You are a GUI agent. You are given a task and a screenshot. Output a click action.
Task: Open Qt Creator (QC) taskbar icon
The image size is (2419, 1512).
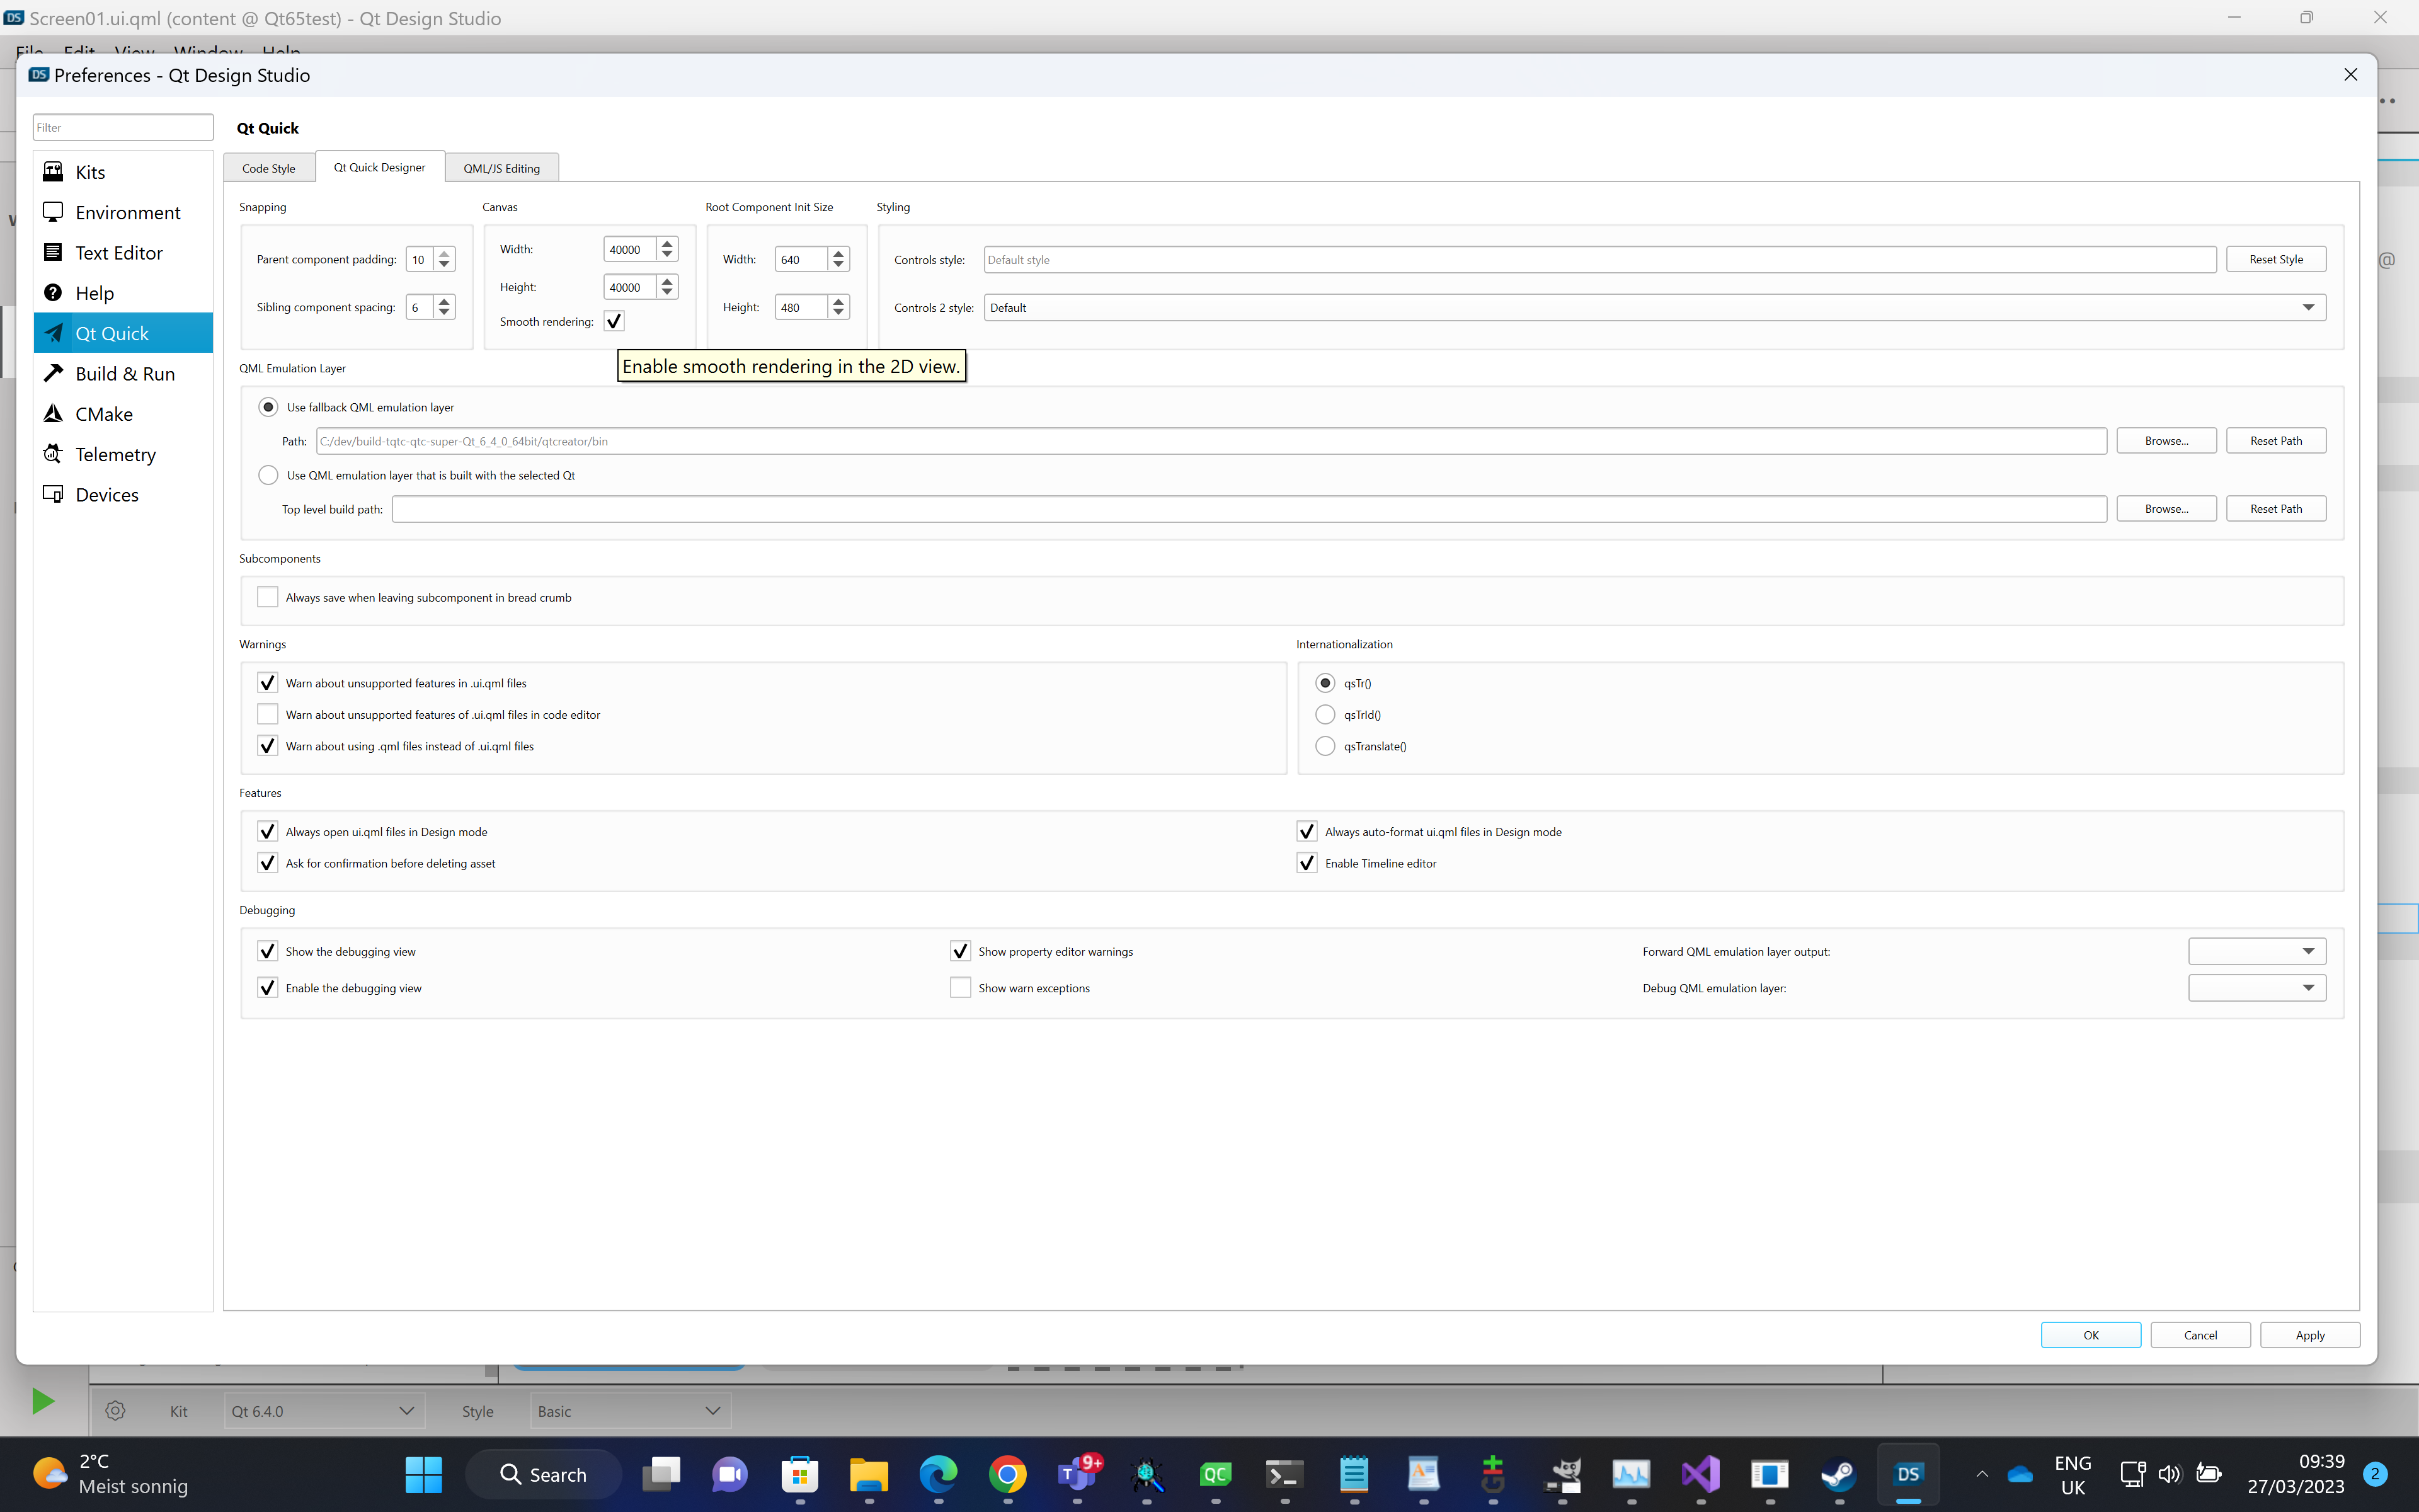click(x=1216, y=1474)
